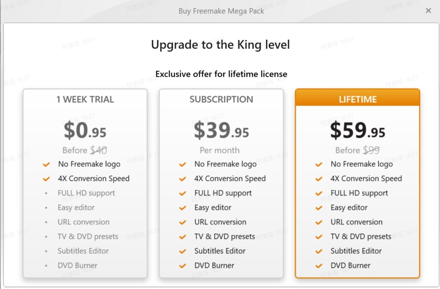Image resolution: width=440 pixels, height=289 pixels.
Task: Click the $59.95 lifetime price
Action: click(357, 130)
